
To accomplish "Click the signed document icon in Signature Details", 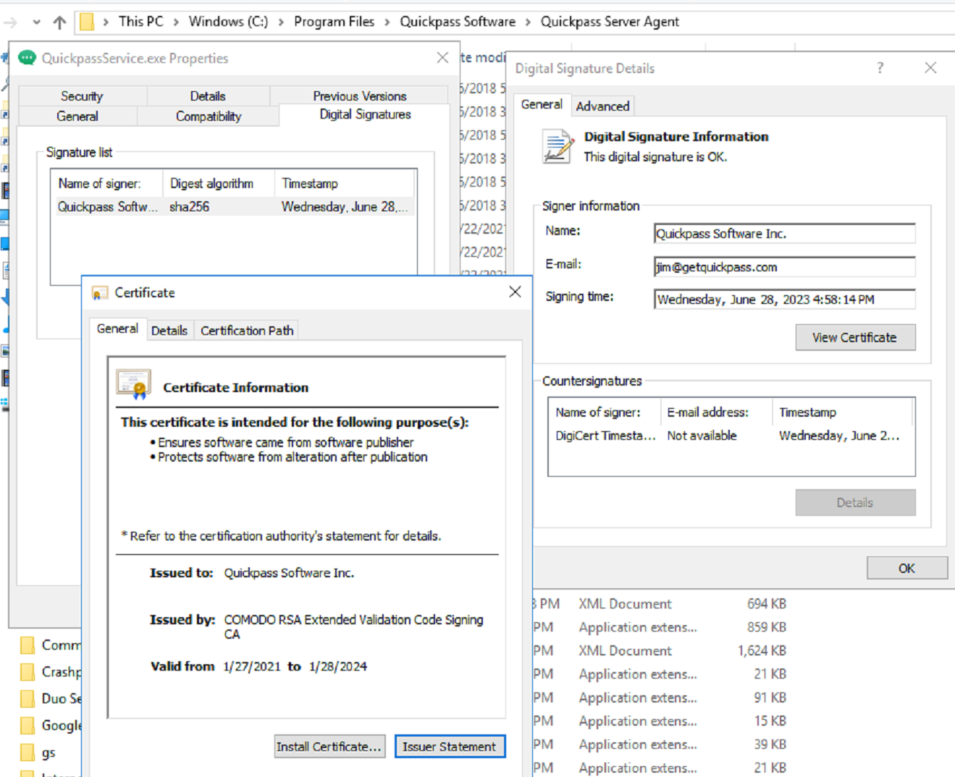I will click(557, 146).
